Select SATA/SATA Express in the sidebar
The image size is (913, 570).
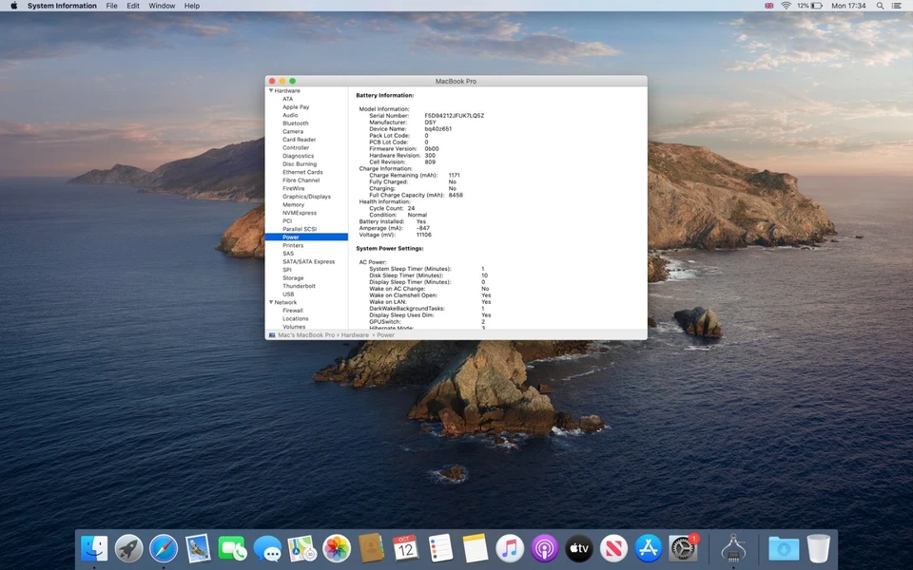[x=308, y=262]
